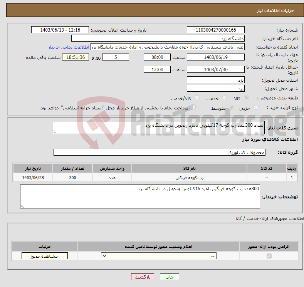Click the 12:00 validity time field

pos(157,69)
